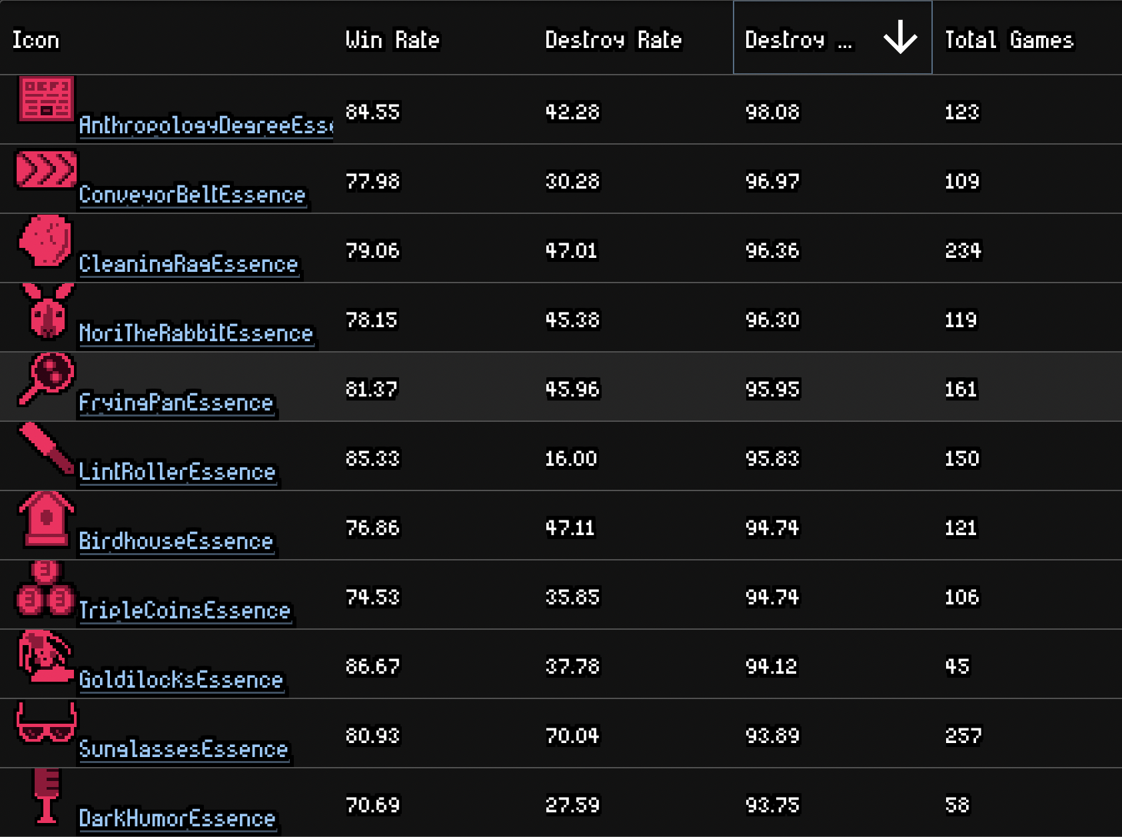Click the BirdhouseEssence house icon
Viewport: 1122px width, 837px height.
(x=46, y=520)
